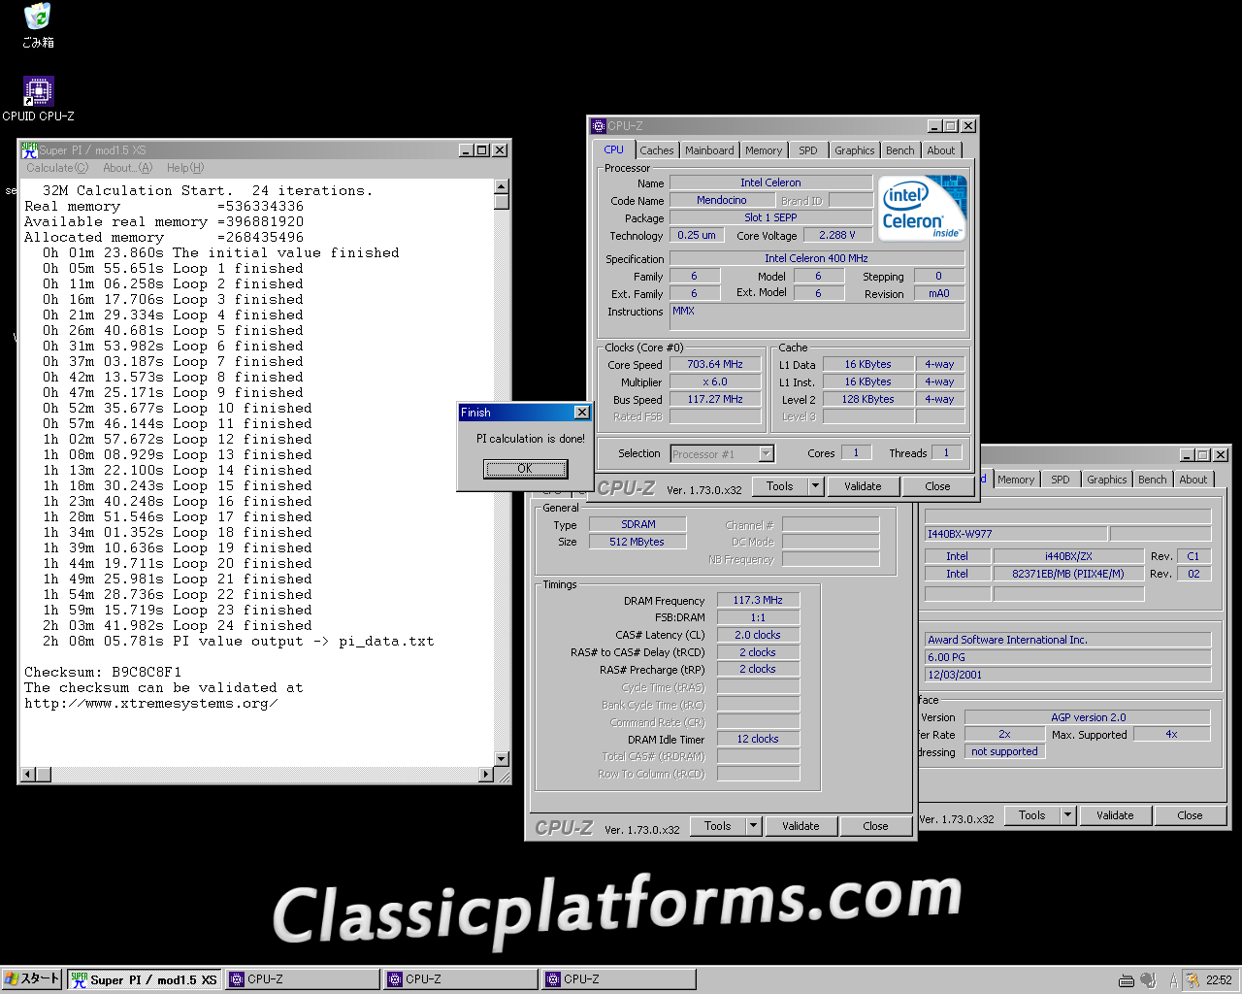Switch to Super PI taskbar button
Viewport: 1242px width, 994px height.
point(145,979)
